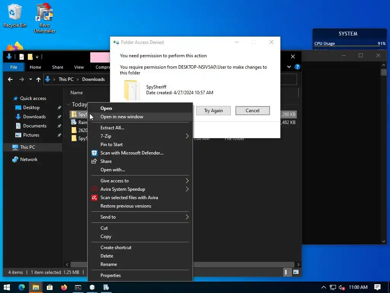Click the forward navigation arrow
Image resolution: width=390 pixels, height=293 pixels.
click(x=22, y=79)
